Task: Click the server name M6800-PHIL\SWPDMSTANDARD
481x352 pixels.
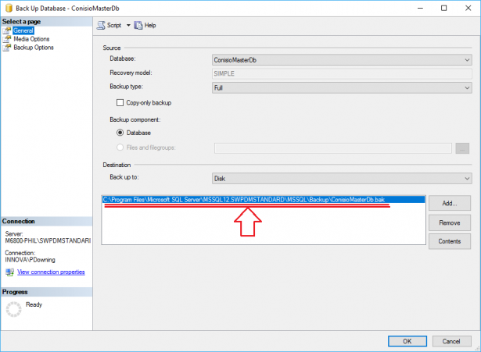Action: tap(48, 241)
